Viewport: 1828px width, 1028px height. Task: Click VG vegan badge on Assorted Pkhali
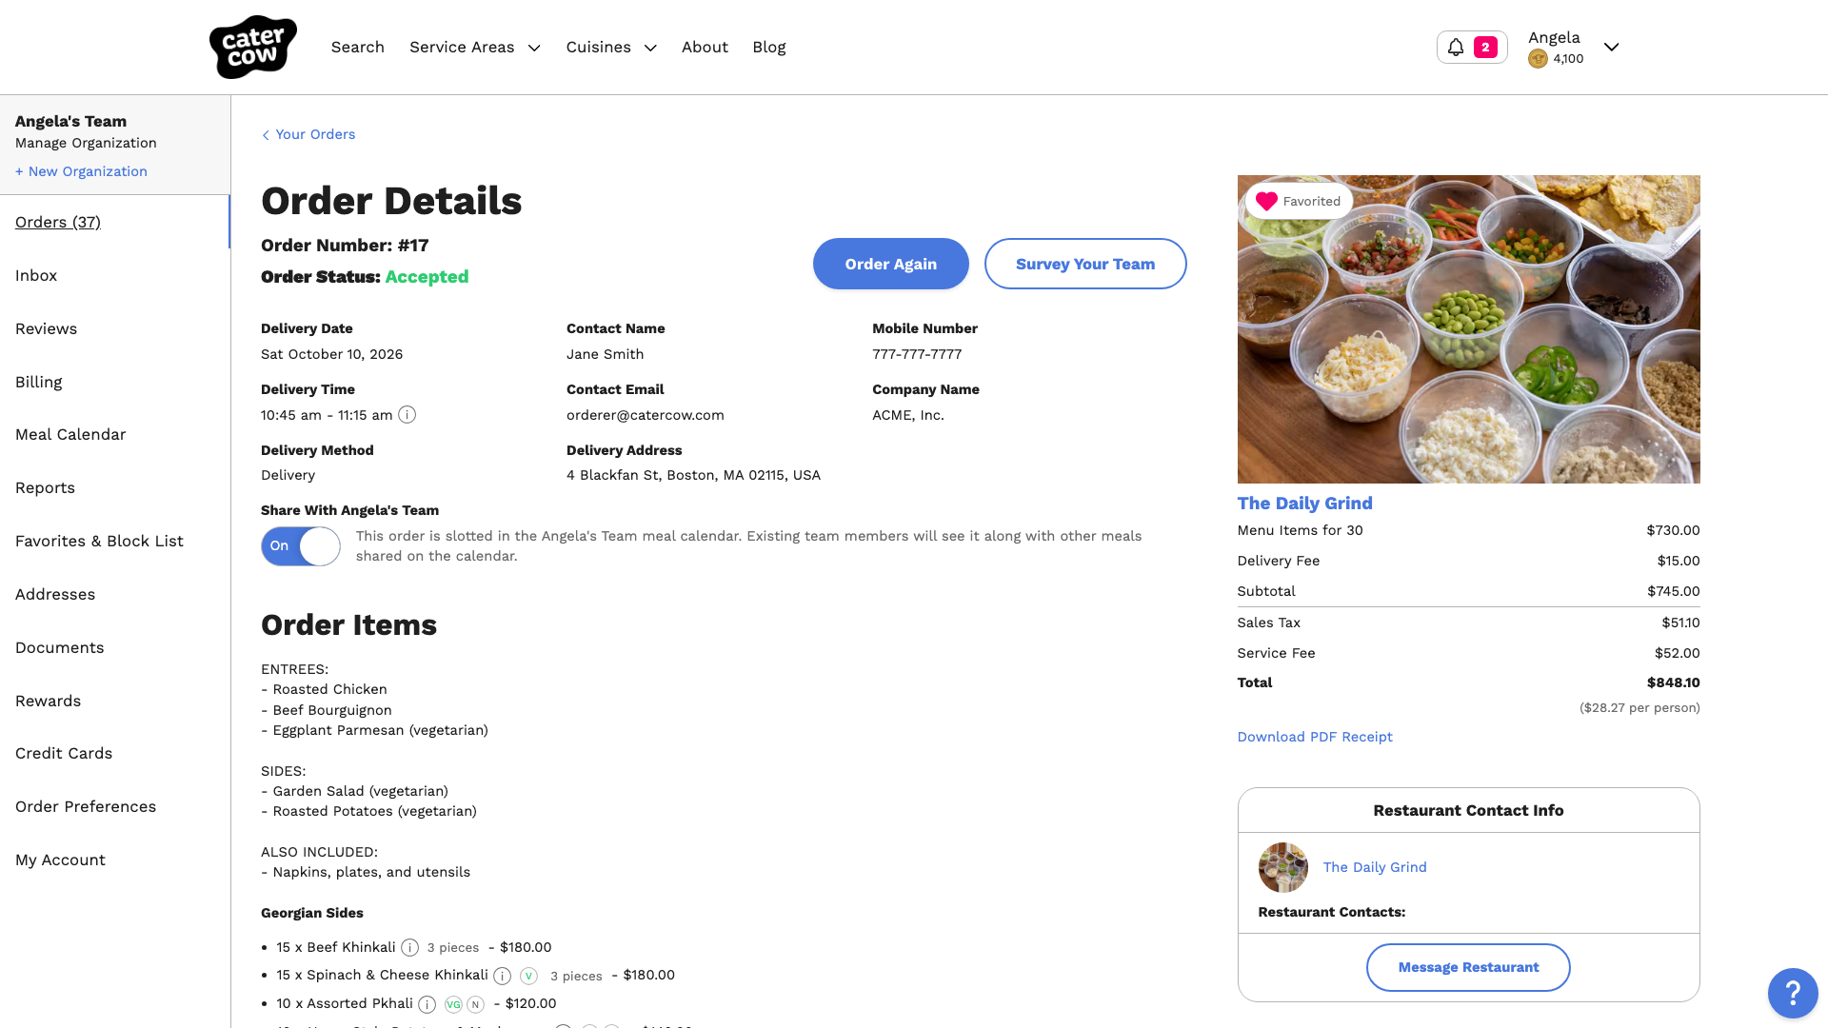[453, 1004]
